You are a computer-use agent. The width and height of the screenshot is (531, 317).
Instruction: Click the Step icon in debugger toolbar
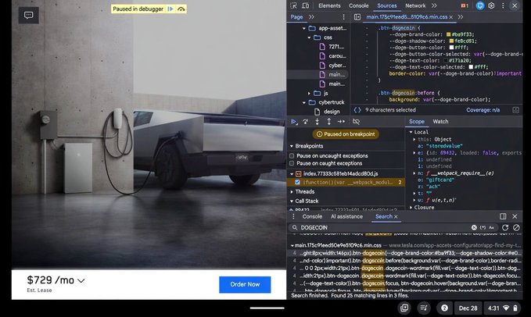pos(341,122)
